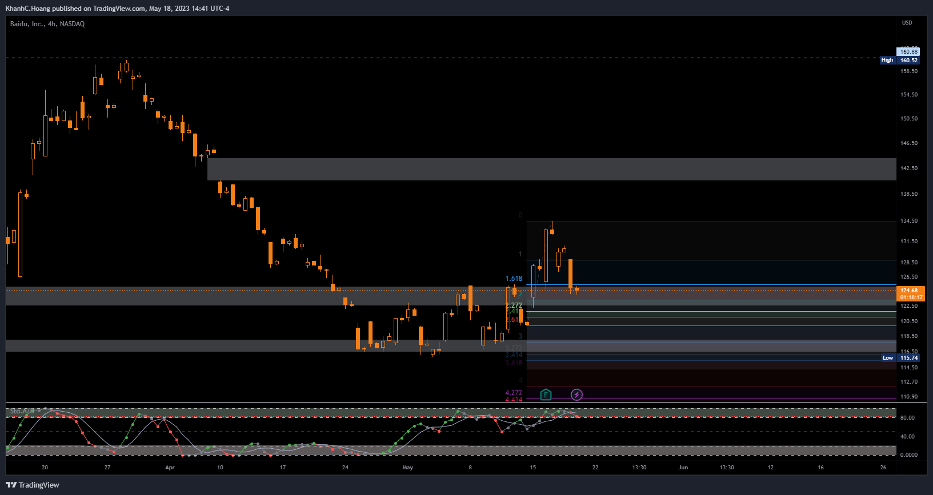Click 40.00 on the stochastic axis
The height and width of the screenshot is (495, 933).
click(x=907, y=437)
